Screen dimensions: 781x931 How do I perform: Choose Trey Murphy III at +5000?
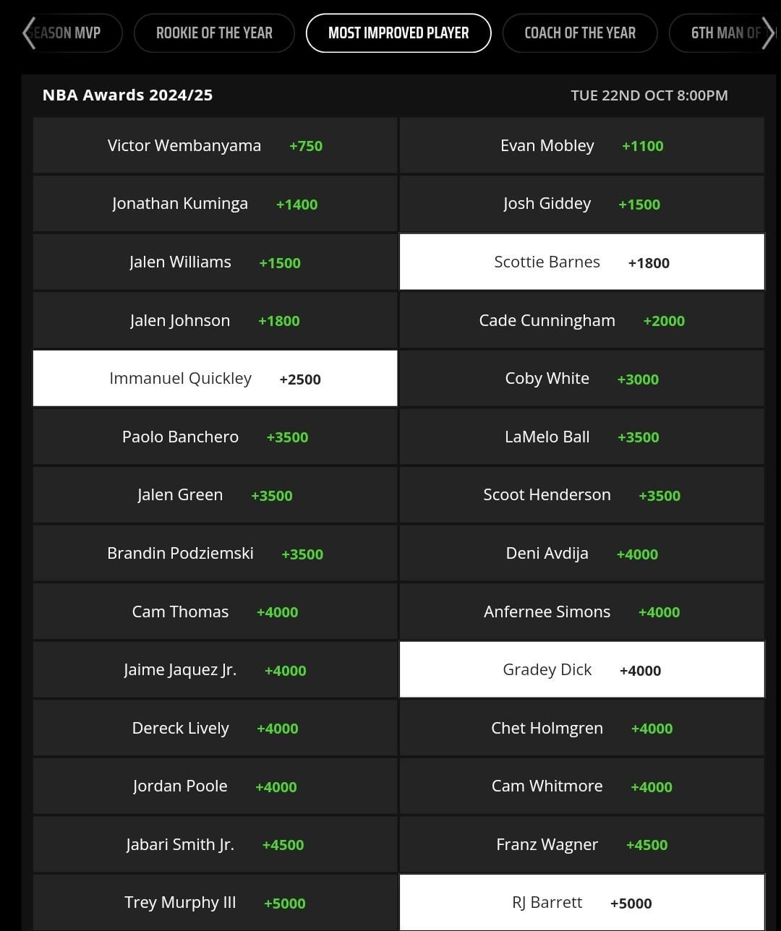[x=215, y=903]
